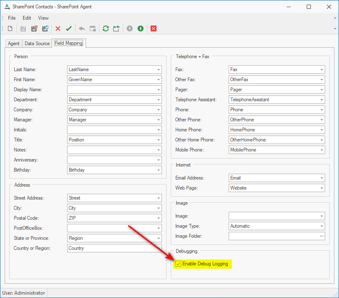This screenshot has width=339, height=298.
Task: Click the Image Folder browse ellipsis button
Action: click(322, 236)
